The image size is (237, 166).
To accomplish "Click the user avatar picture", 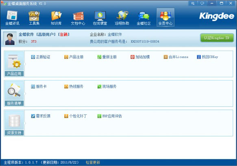I will (10, 39).
